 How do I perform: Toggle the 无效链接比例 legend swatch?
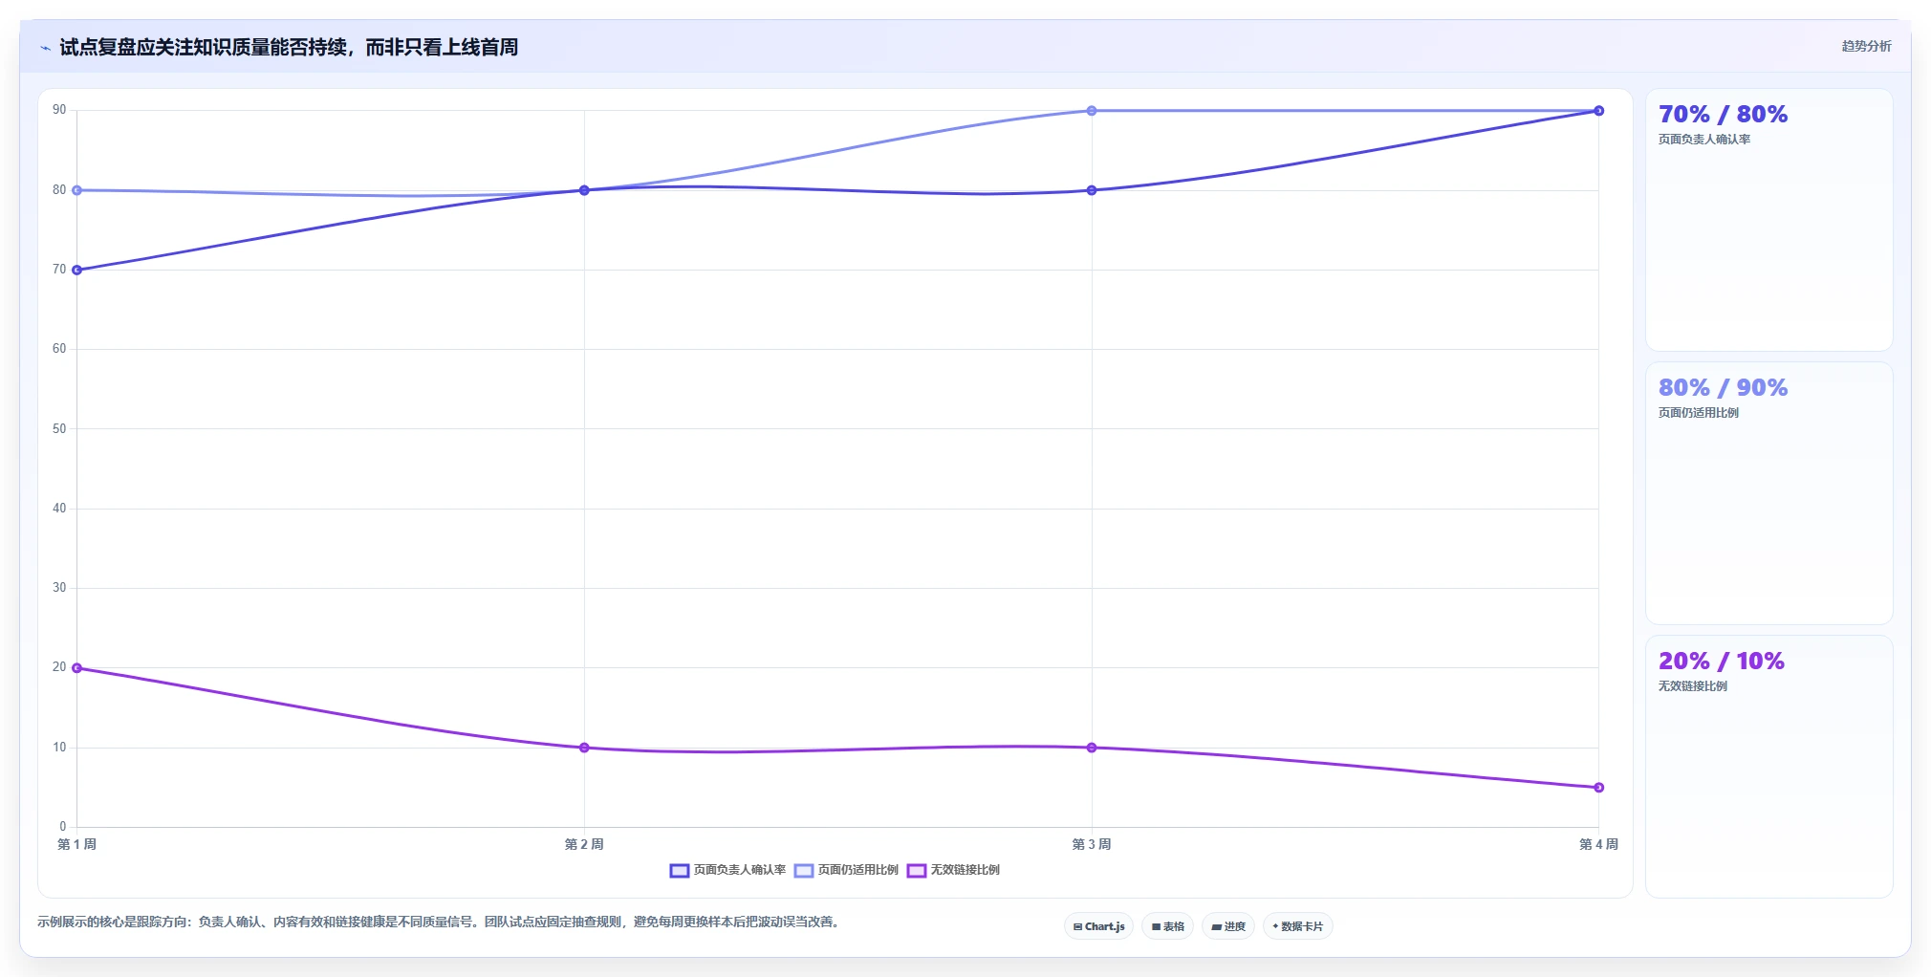916,870
